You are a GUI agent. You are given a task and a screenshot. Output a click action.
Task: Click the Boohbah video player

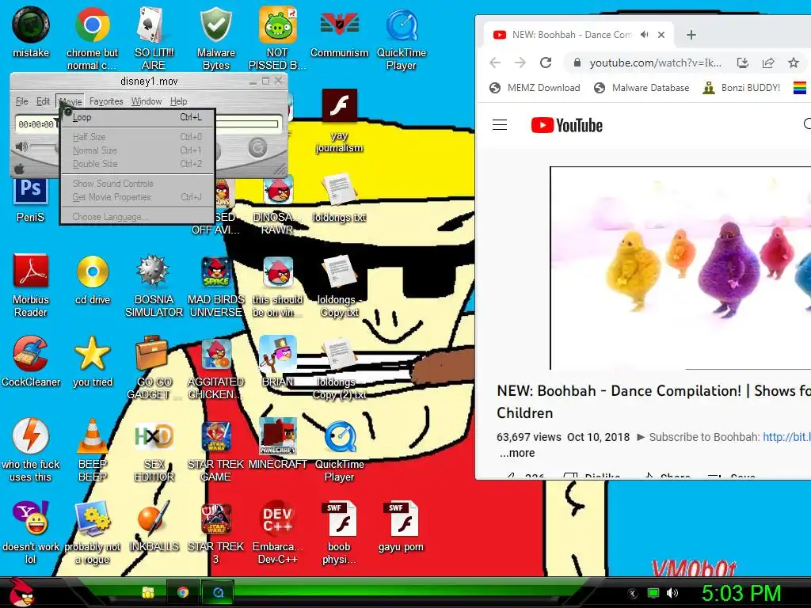680,268
